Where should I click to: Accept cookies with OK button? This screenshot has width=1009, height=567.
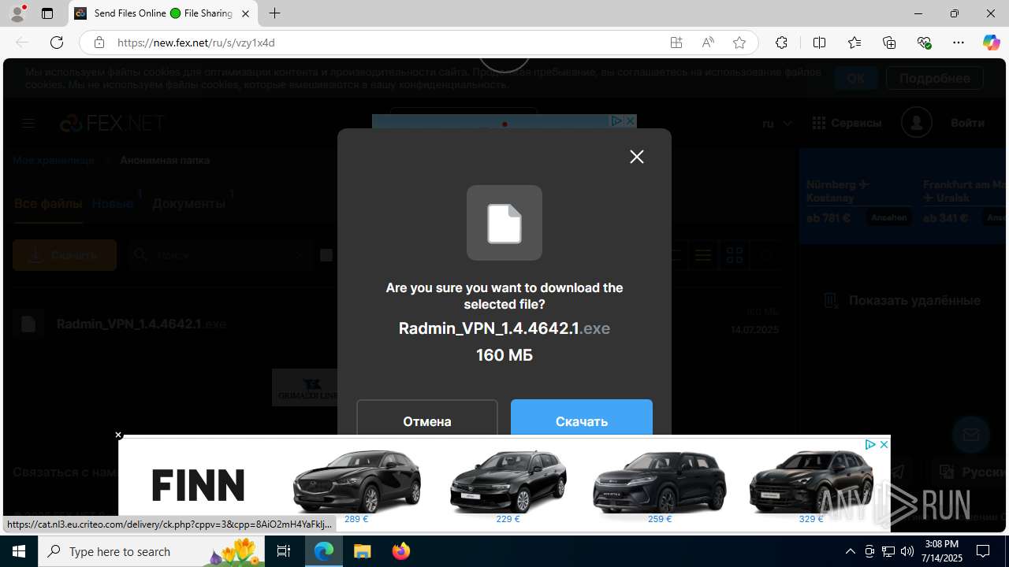point(855,78)
